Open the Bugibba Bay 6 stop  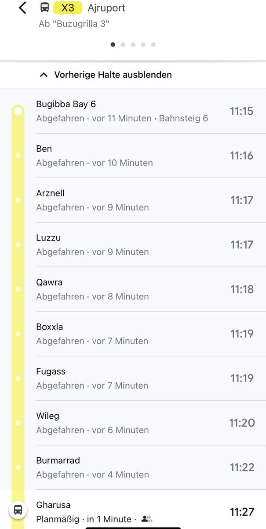point(132,111)
